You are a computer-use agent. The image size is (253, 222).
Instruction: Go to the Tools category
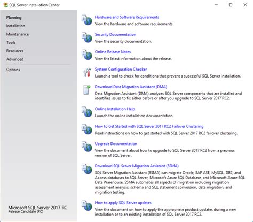pos(11,43)
